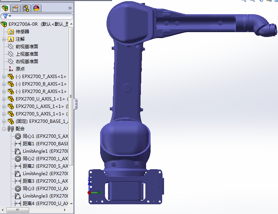Select the 传感器 sensors folder

18,32
